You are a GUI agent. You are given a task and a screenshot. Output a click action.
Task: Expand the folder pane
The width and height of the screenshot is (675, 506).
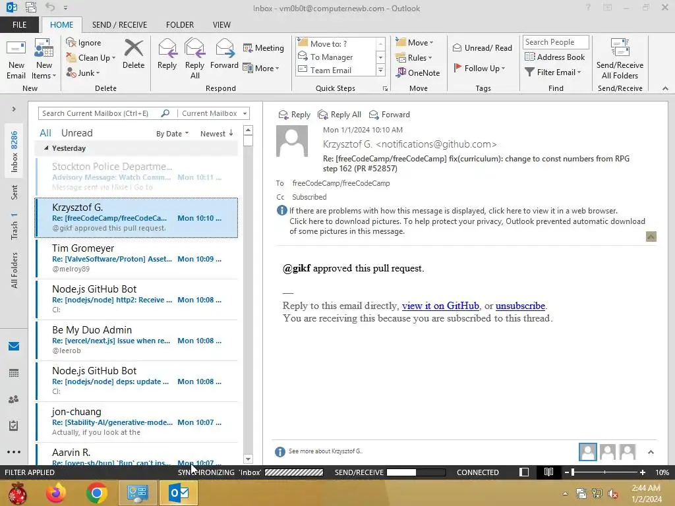tap(14, 109)
